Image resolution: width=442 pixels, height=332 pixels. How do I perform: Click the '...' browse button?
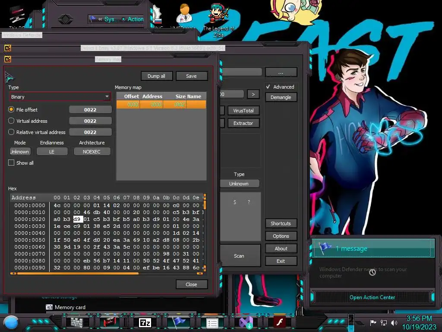click(281, 73)
